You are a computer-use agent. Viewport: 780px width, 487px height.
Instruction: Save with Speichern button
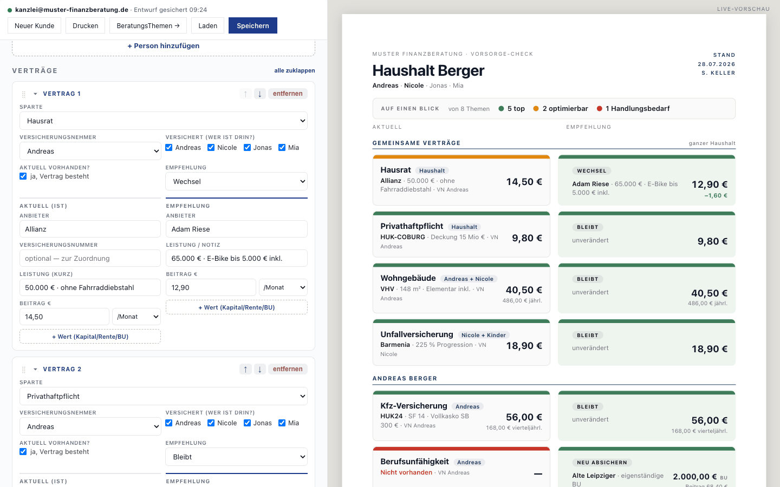click(x=253, y=25)
